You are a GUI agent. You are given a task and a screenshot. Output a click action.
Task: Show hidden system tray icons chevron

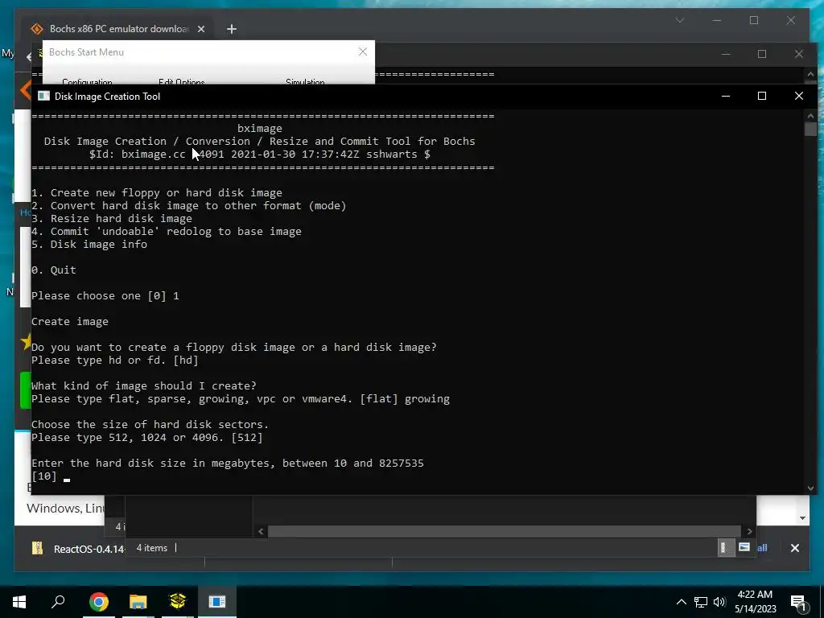coord(681,602)
